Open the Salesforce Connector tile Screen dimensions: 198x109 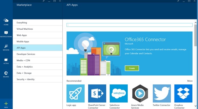coord(119,94)
